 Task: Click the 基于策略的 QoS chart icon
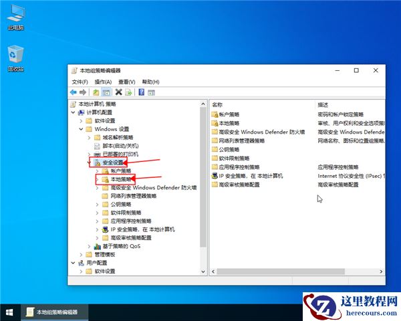click(97, 246)
